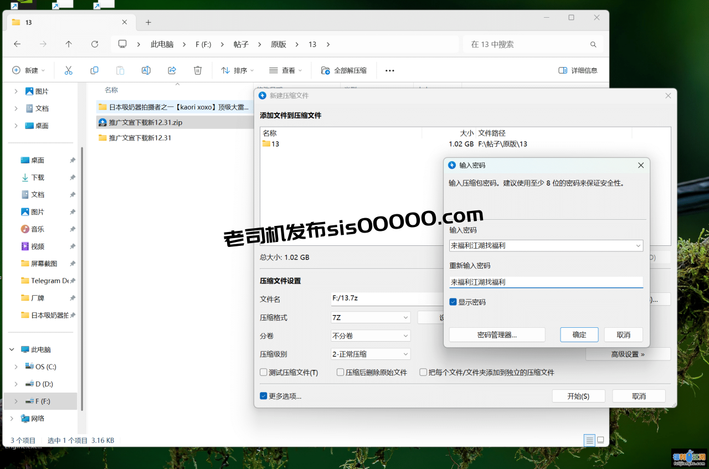Click the Refresh icon beside address bar
This screenshot has width=709, height=469.
tap(95, 44)
